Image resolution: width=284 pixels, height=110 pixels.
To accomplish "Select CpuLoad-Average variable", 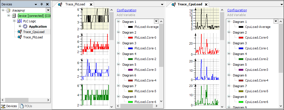I will pos(258,27).
